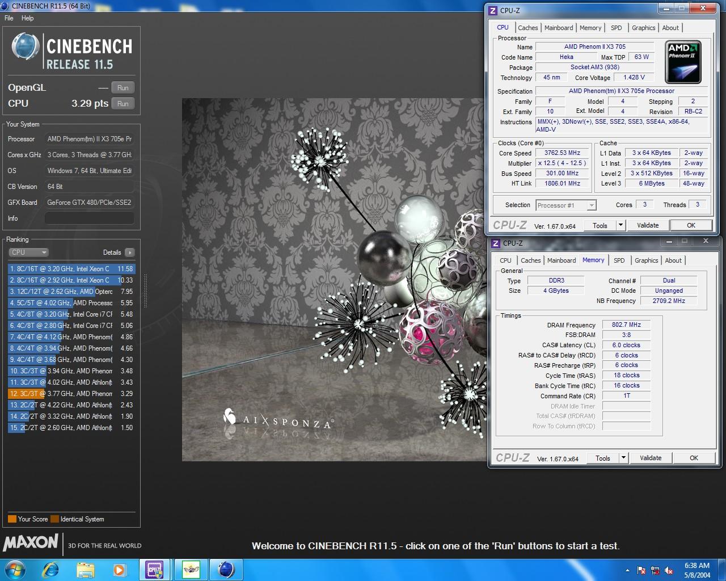Screen dimensions: 726x581
Task: Open the Help menu in Cinebench
Action: click(27, 18)
